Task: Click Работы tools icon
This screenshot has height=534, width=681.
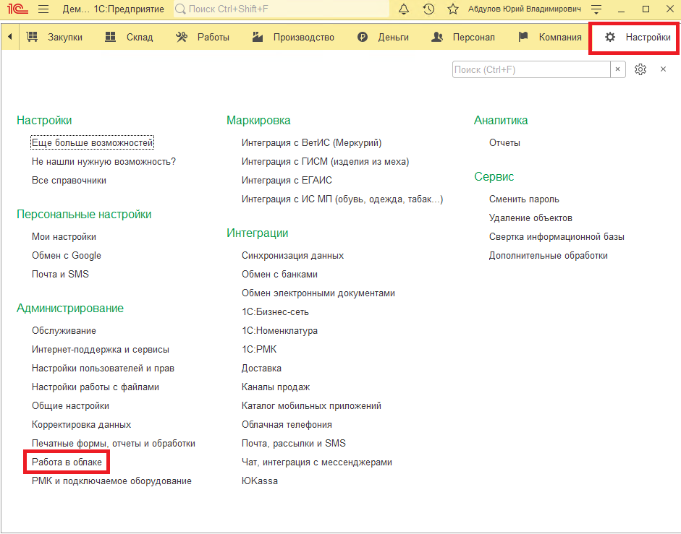Action: coord(182,37)
